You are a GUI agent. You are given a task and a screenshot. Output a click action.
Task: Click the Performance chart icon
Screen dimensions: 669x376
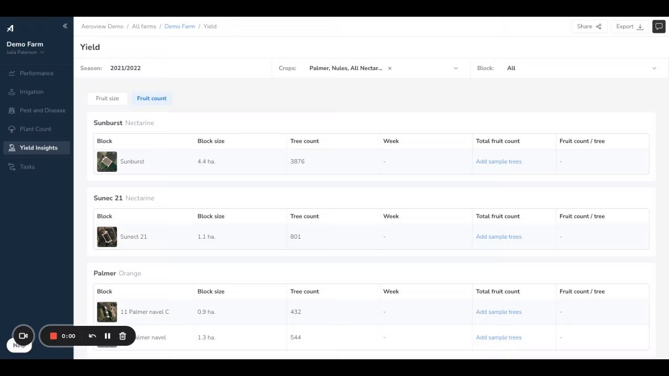[11, 73]
